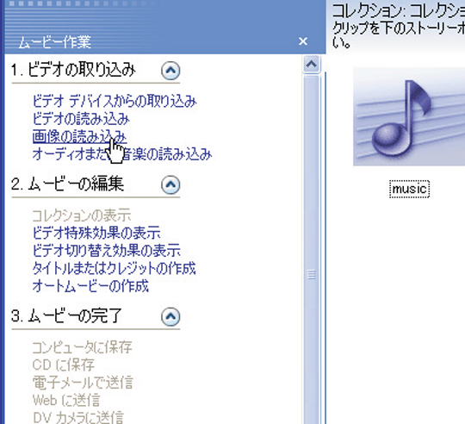Open タイトルまたはクレジットの作成 link
Image resolution: width=465 pixels, height=424 pixels.
114,268
